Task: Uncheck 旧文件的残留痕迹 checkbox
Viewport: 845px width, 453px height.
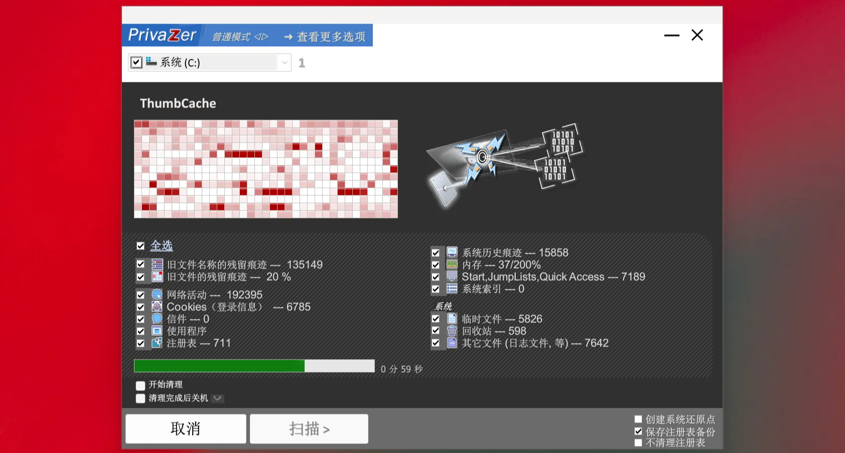Action: coord(140,277)
